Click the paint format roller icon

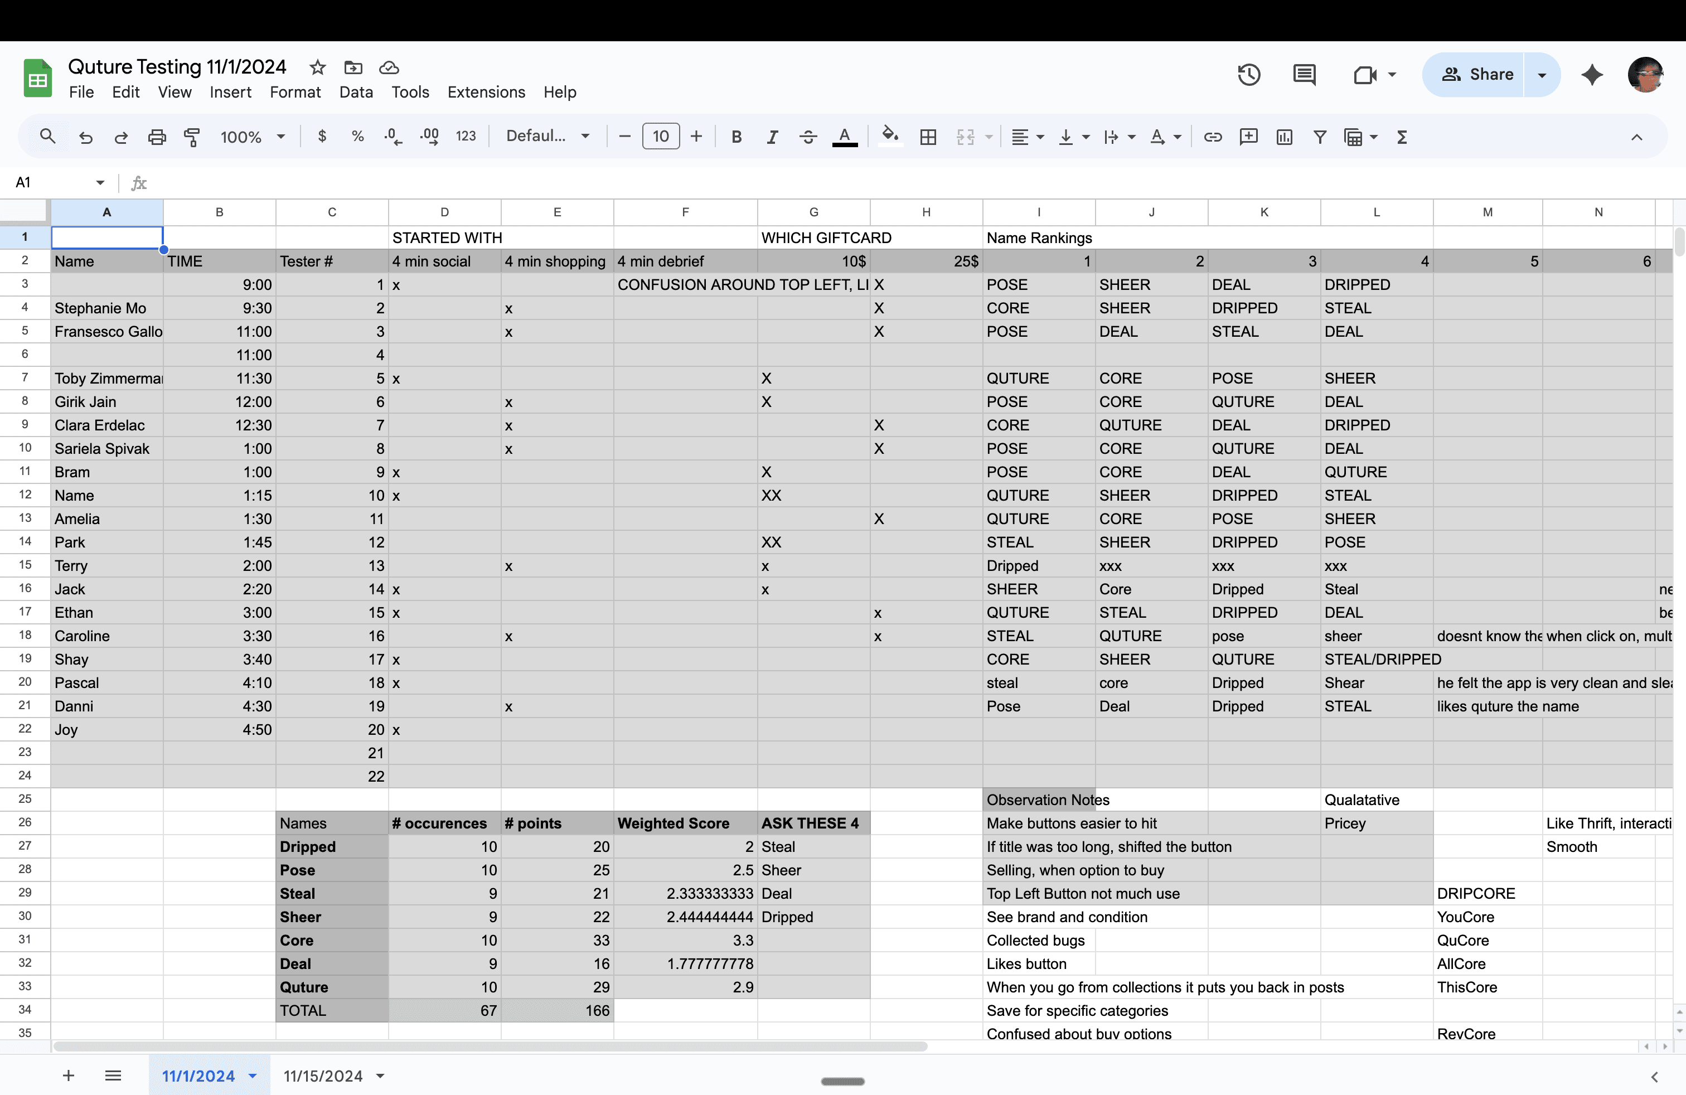tap(192, 137)
